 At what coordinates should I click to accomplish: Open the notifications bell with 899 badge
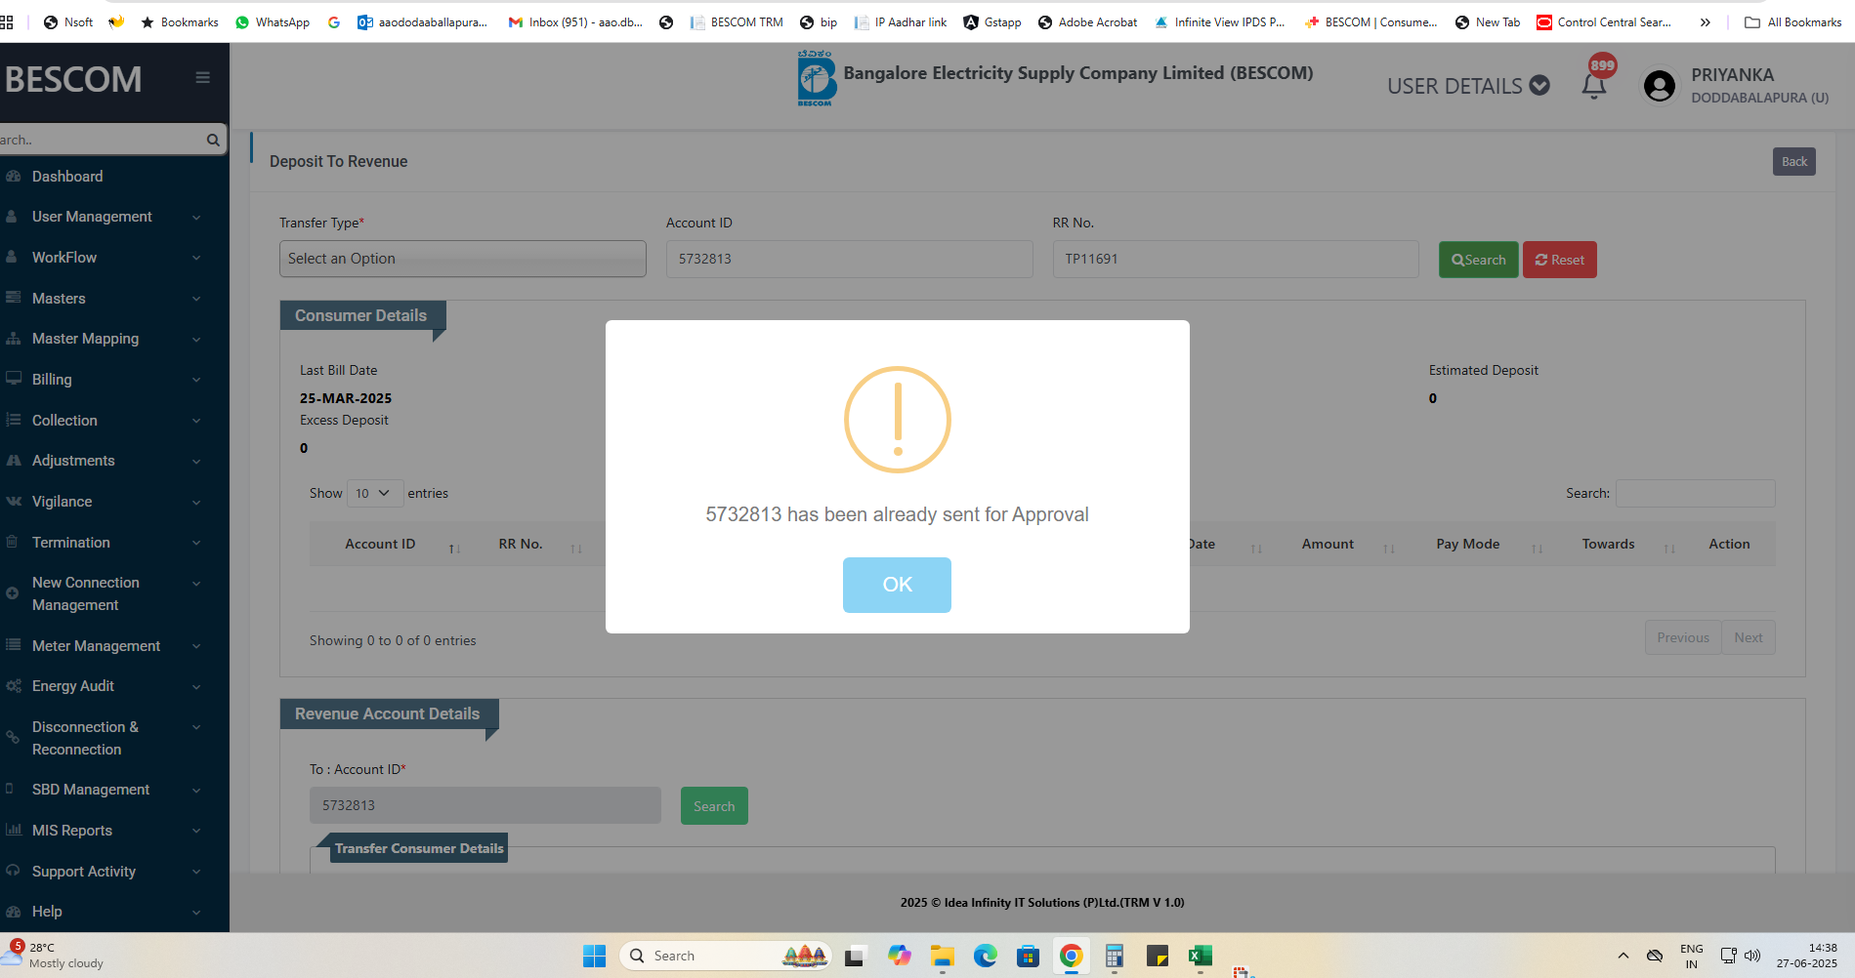click(1594, 86)
